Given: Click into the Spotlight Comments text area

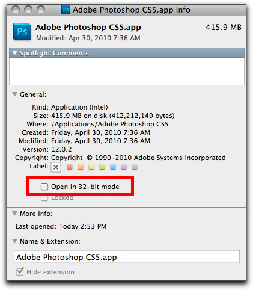Looking at the screenshot, I should point(127,72).
